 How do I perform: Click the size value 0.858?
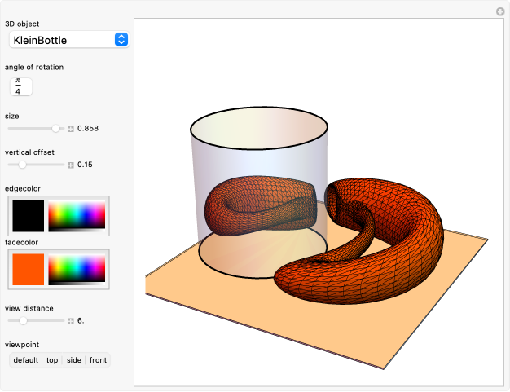click(x=88, y=129)
